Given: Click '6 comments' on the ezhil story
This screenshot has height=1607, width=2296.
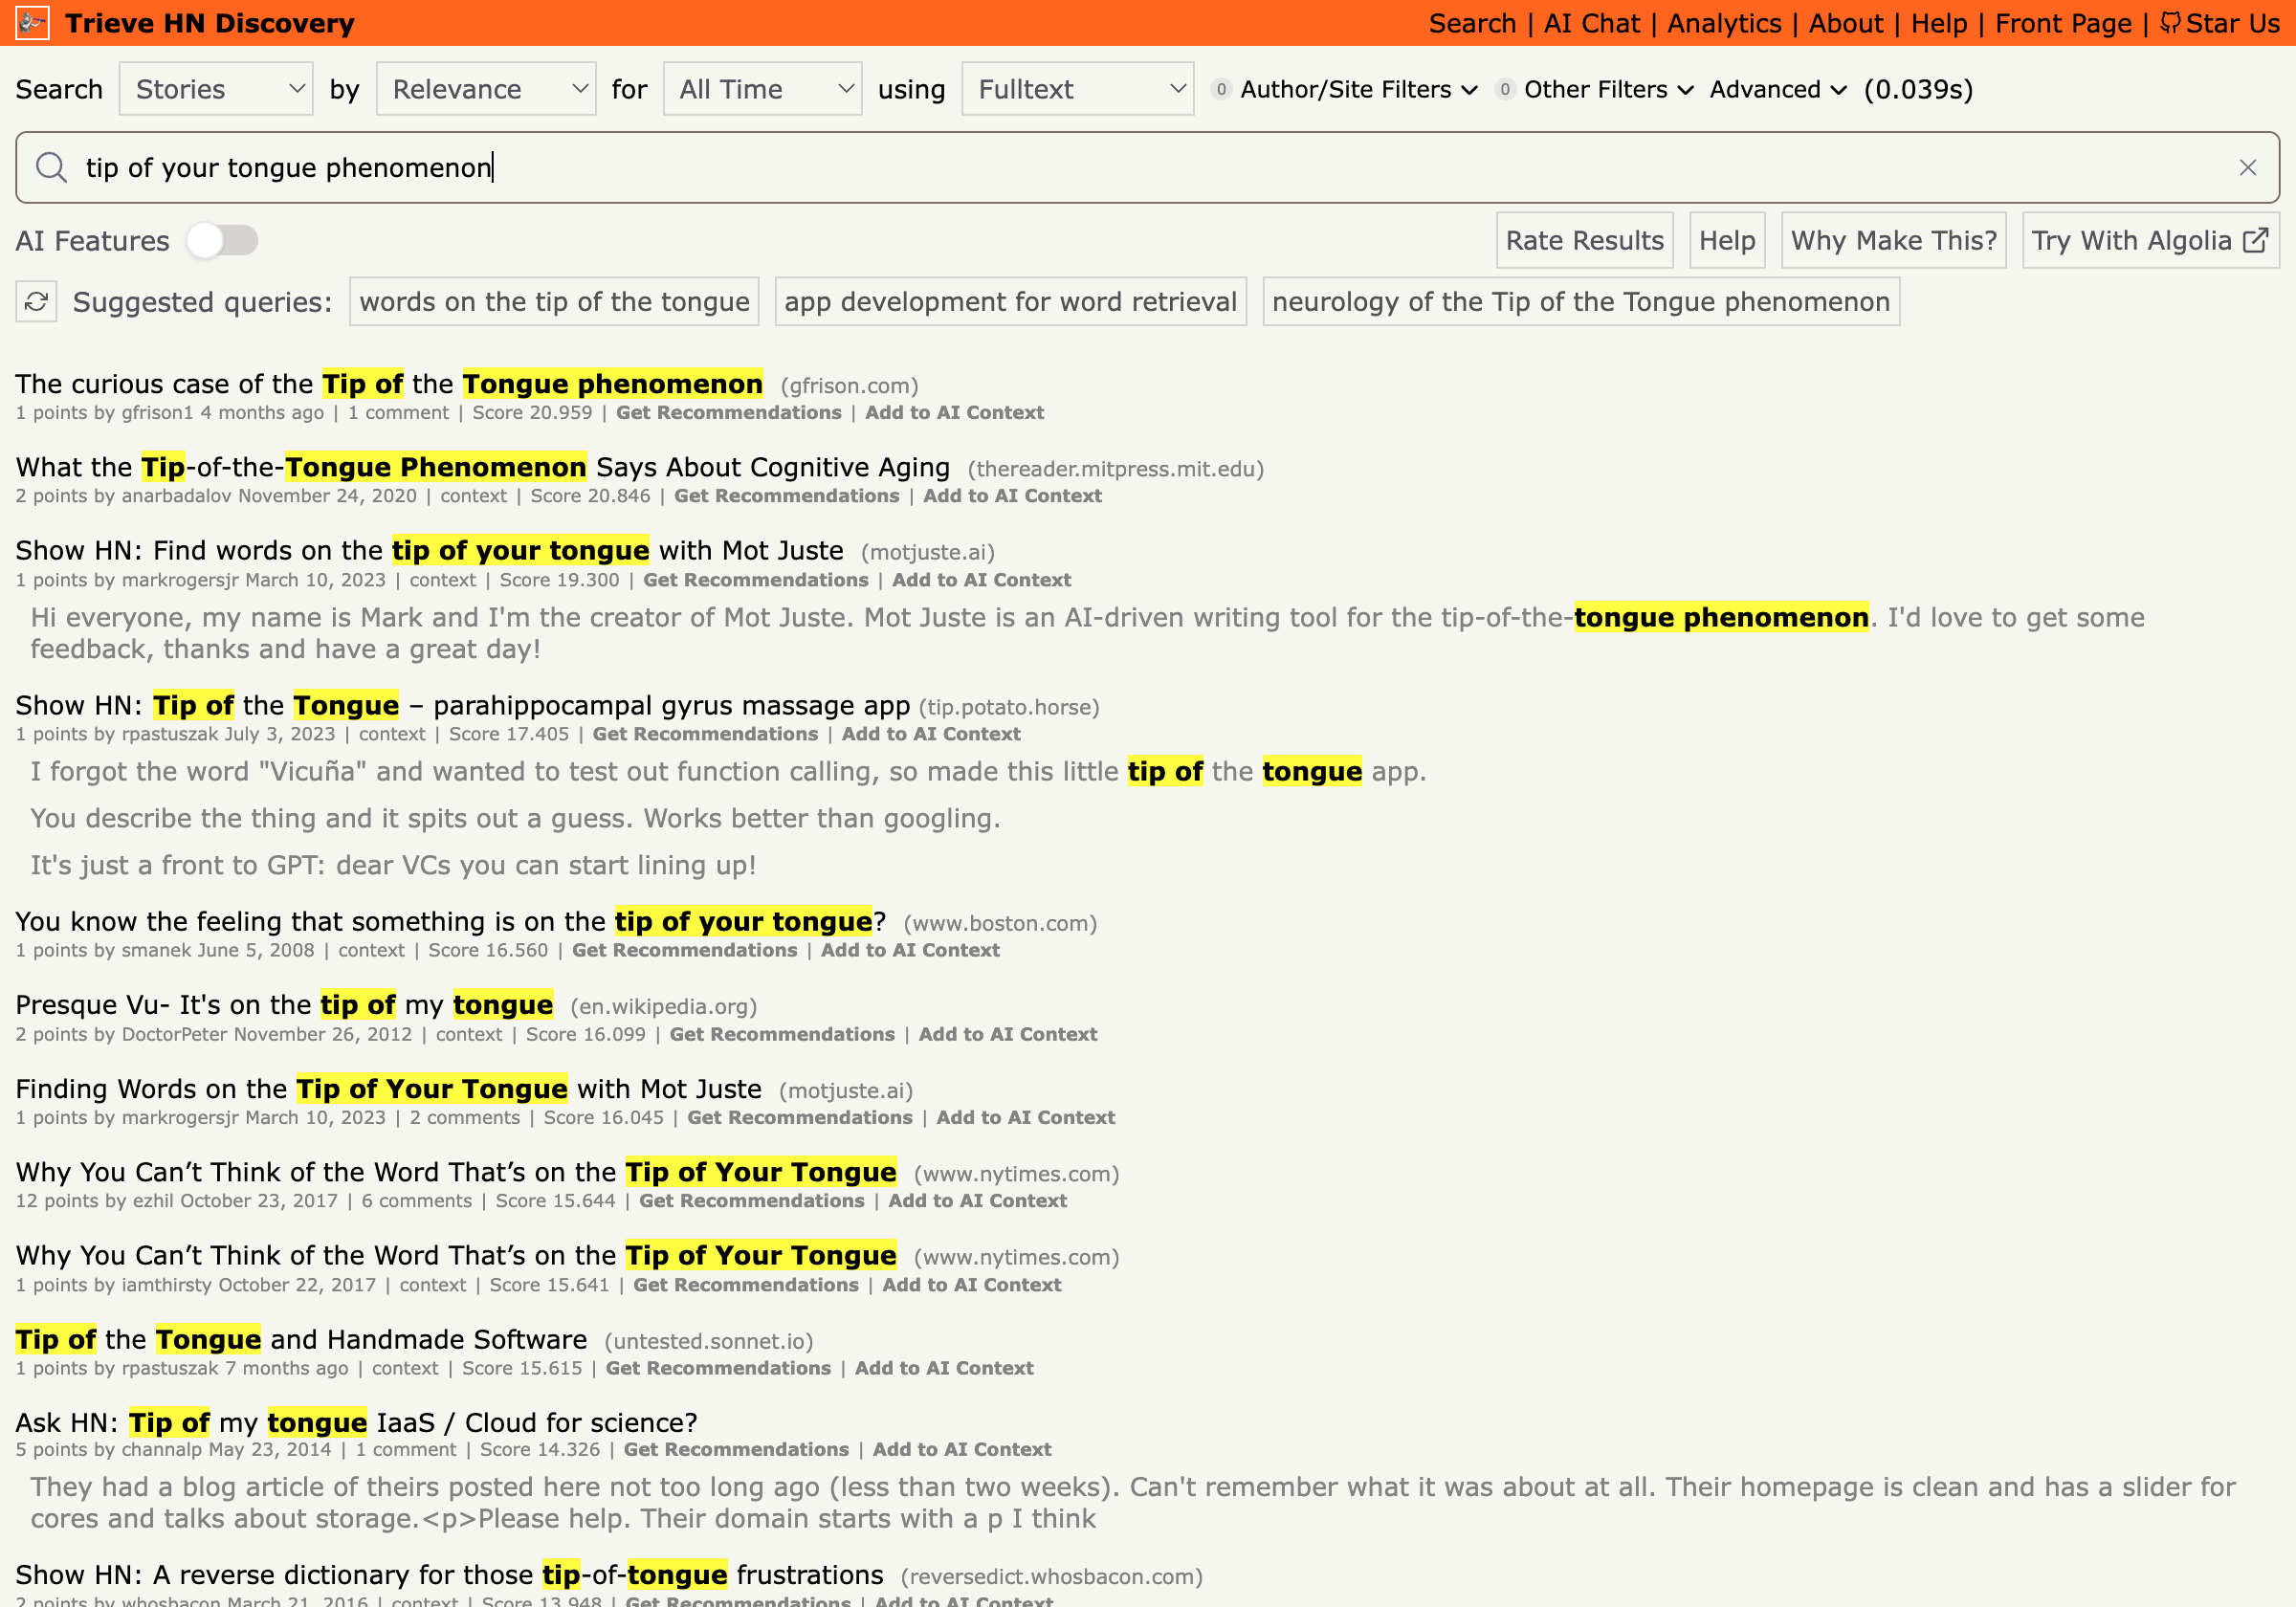Looking at the screenshot, I should 416,1200.
